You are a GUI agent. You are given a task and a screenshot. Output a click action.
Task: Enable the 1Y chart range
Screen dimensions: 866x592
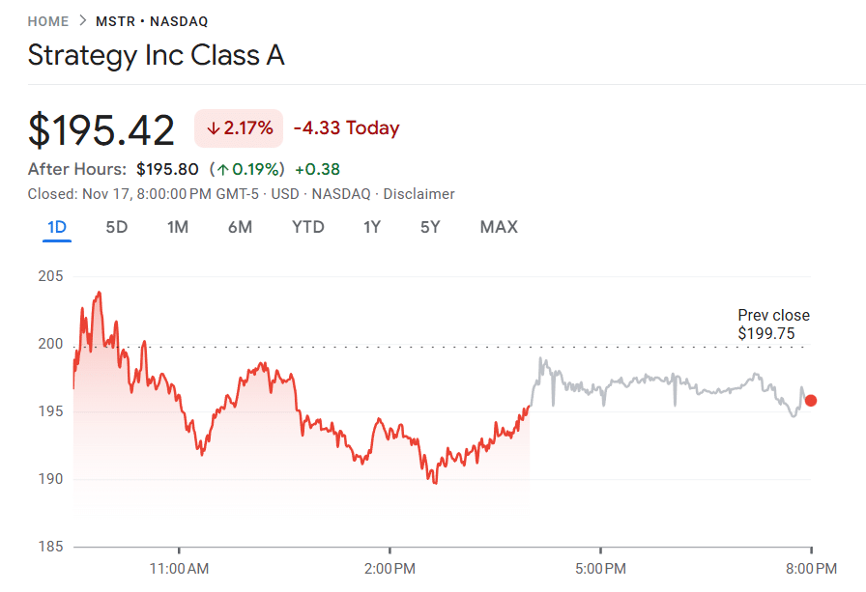tap(371, 227)
